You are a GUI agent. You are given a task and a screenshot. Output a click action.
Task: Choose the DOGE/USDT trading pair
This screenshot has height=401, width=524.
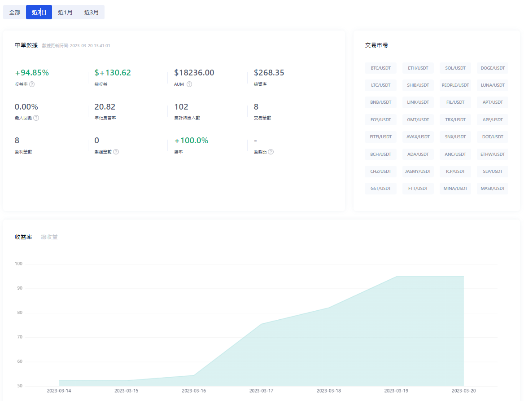[493, 68]
